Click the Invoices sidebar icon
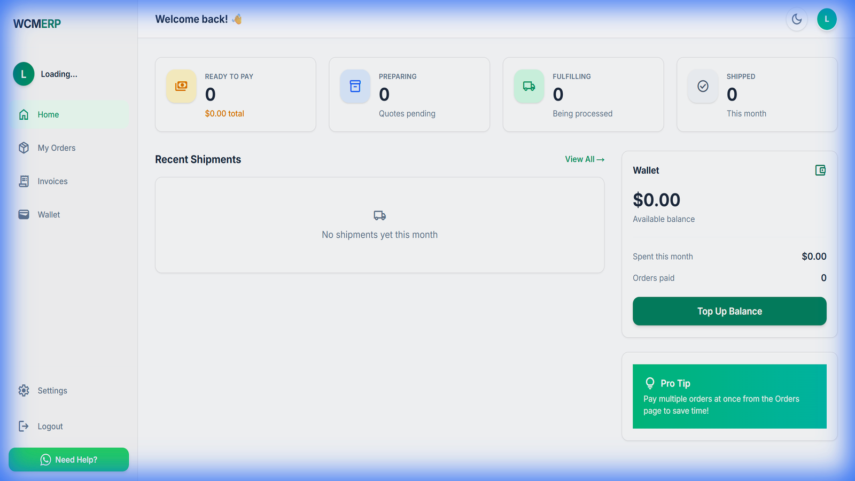The width and height of the screenshot is (855, 481). click(x=24, y=181)
